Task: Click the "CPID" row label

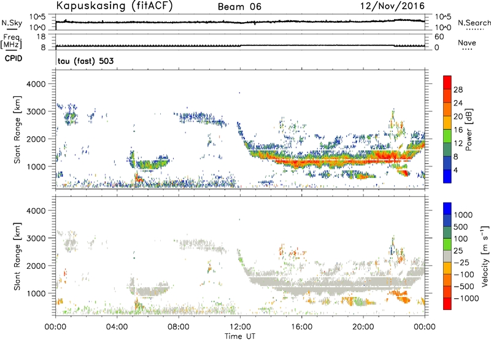Action: point(14,58)
